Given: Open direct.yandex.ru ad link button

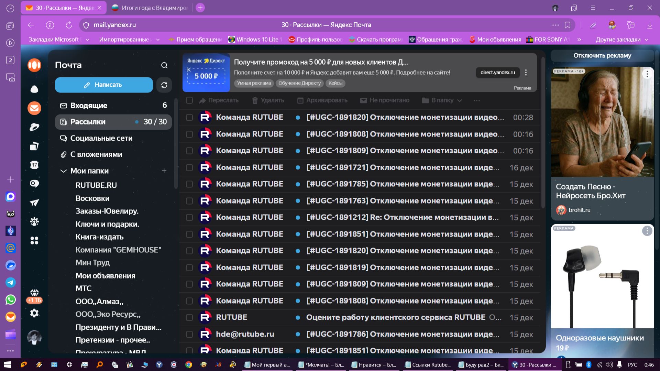Looking at the screenshot, I should click(497, 73).
